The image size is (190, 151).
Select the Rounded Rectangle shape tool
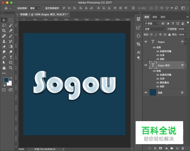click(11, 62)
